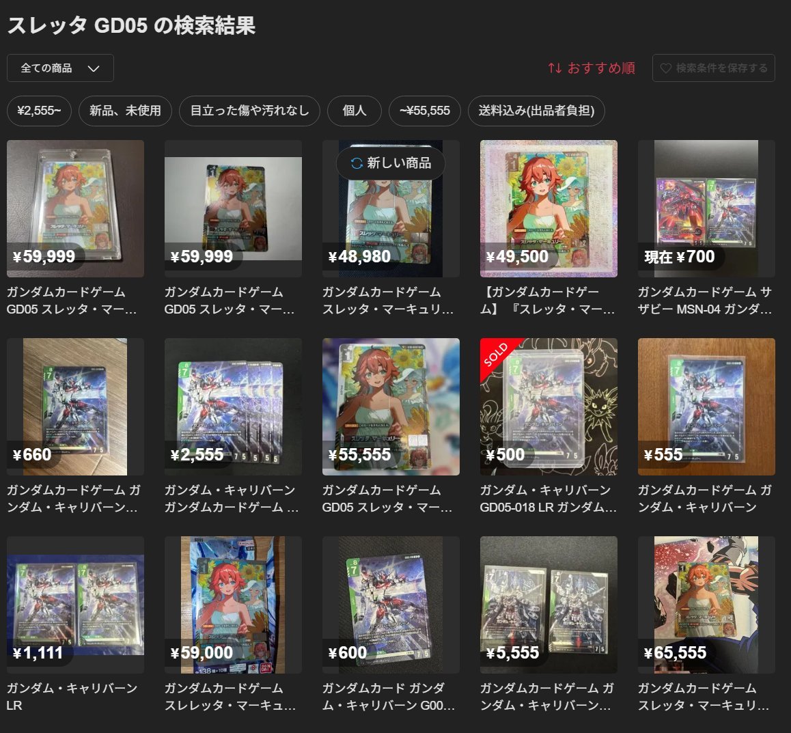Click the heart icon in 検索条件を保存する
Viewport: 791px width, 733px height.
tap(665, 68)
